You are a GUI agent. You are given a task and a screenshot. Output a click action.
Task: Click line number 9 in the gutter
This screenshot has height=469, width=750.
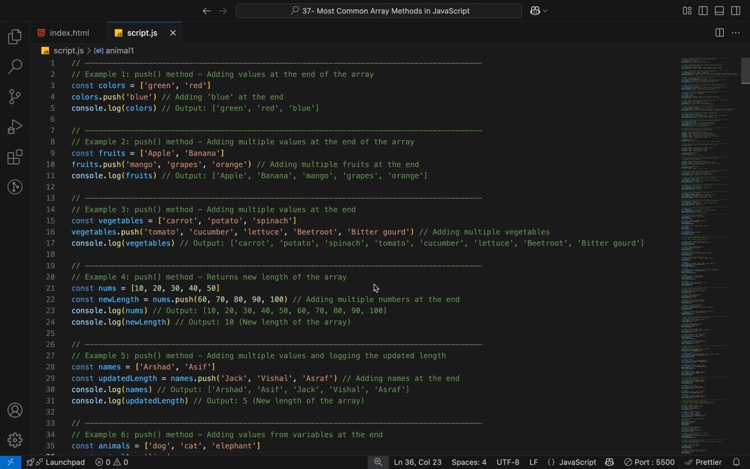click(x=53, y=153)
